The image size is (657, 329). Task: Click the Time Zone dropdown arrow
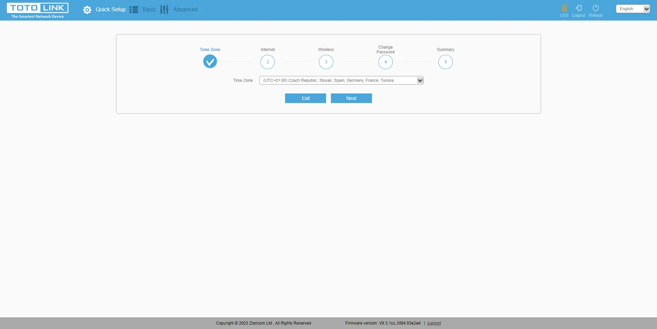420,80
